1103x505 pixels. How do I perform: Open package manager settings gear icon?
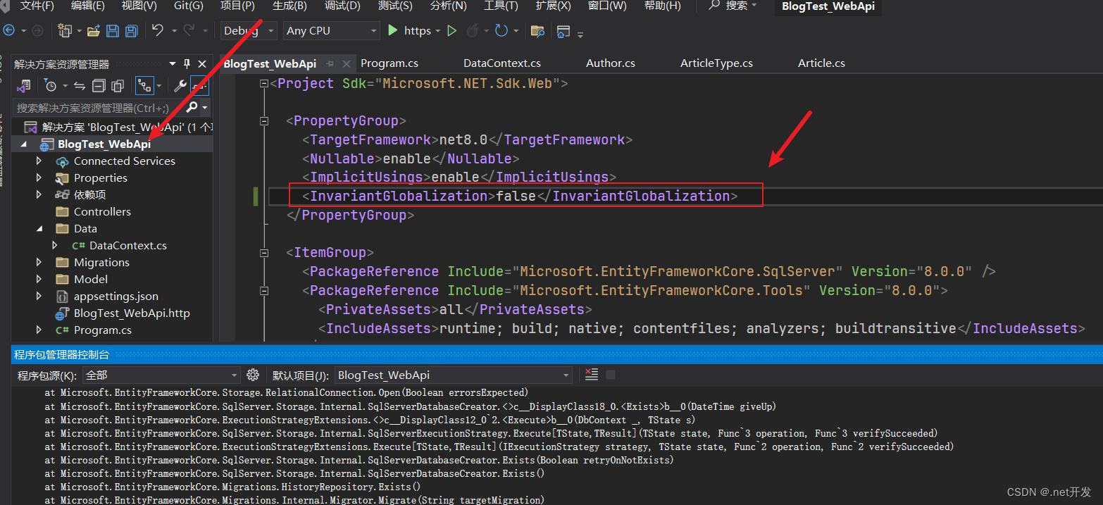pyautogui.click(x=253, y=375)
